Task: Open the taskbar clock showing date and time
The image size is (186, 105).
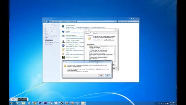Action: point(172,103)
